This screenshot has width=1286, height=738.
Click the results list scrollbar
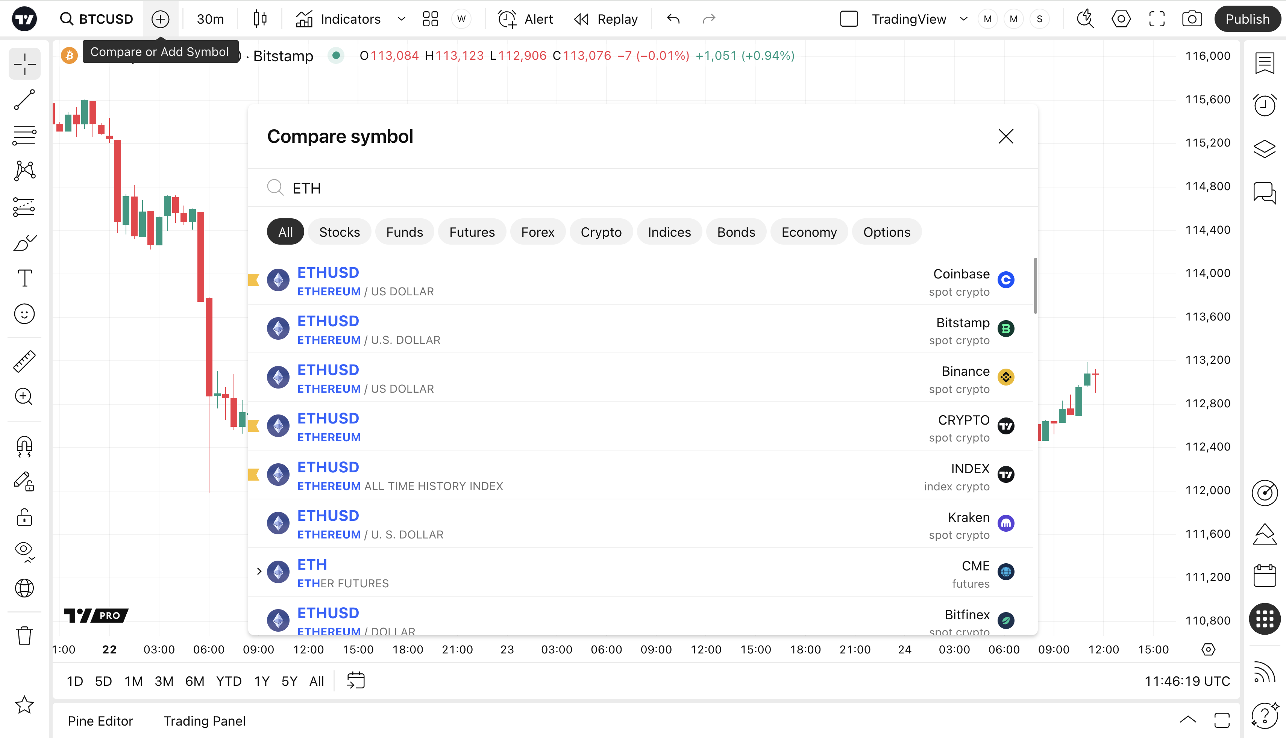click(x=1035, y=286)
